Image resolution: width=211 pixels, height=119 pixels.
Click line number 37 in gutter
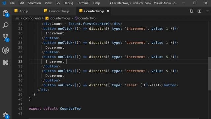tap(20, 85)
